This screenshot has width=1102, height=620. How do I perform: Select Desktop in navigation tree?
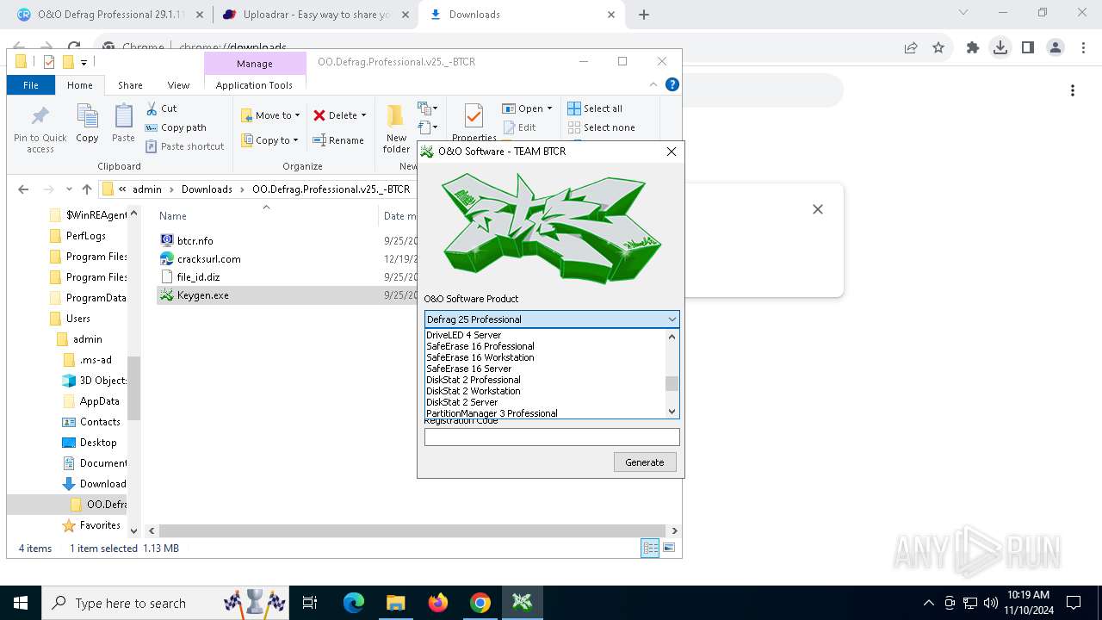click(x=98, y=443)
